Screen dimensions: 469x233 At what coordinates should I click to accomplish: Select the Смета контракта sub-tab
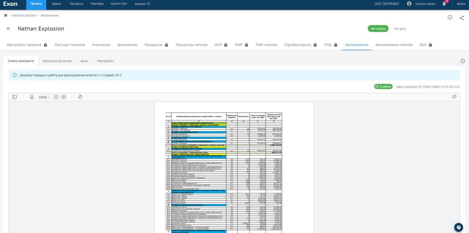21,61
